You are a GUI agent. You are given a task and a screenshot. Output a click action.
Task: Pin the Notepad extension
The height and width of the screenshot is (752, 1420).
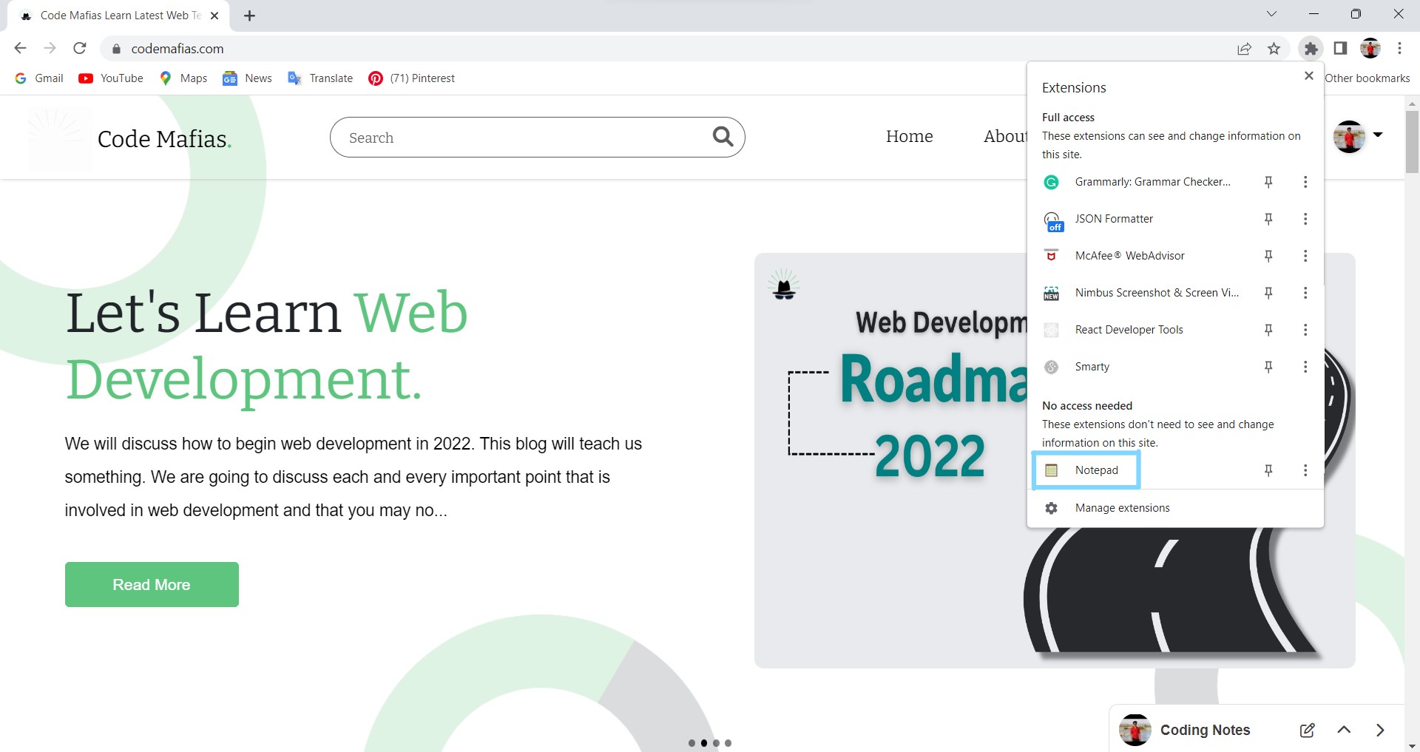coord(1268,470)
